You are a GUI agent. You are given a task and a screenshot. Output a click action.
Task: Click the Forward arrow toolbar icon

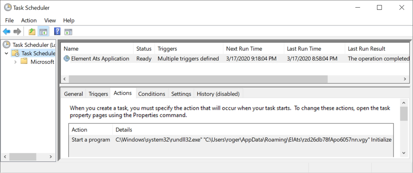click(17, 32)
